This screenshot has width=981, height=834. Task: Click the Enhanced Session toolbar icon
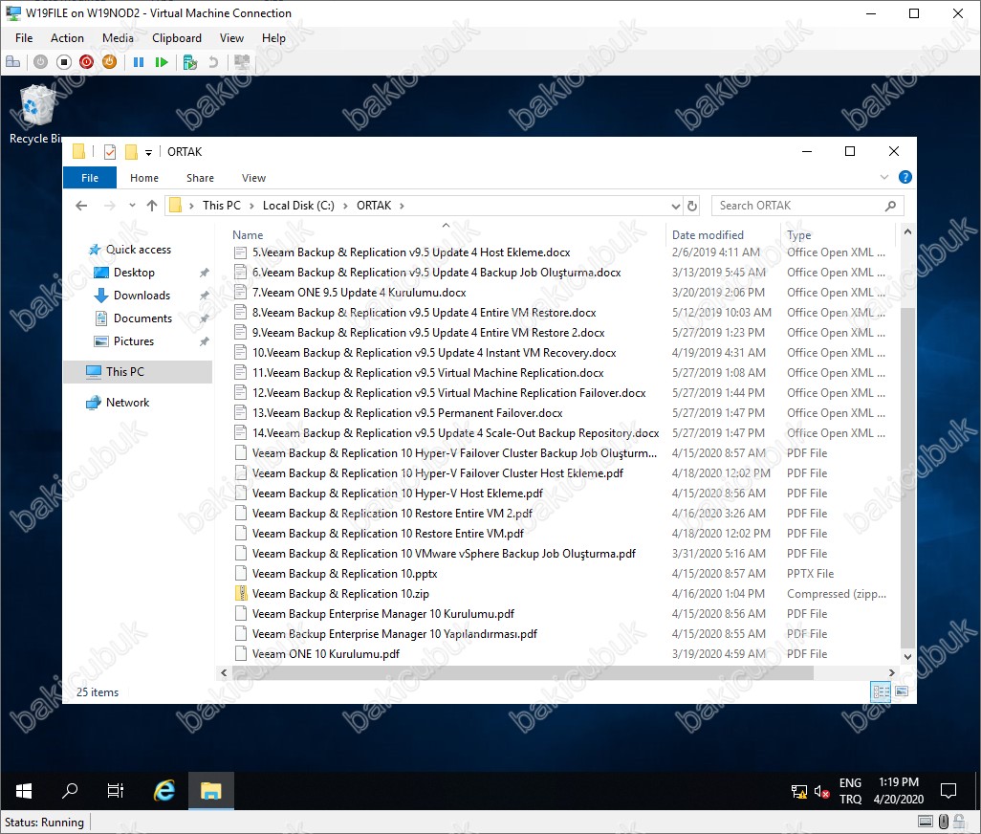click(x=242, y=62)
